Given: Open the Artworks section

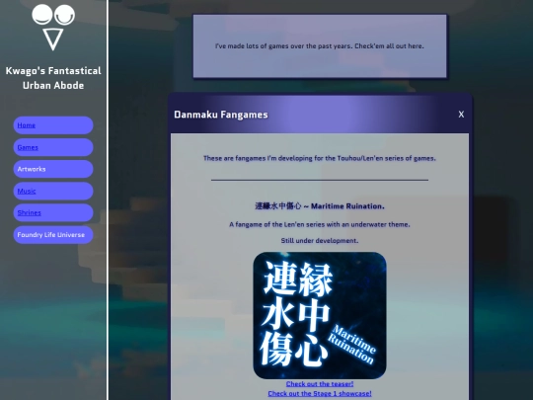Looking at the screenshot, I should coord(53,169).
